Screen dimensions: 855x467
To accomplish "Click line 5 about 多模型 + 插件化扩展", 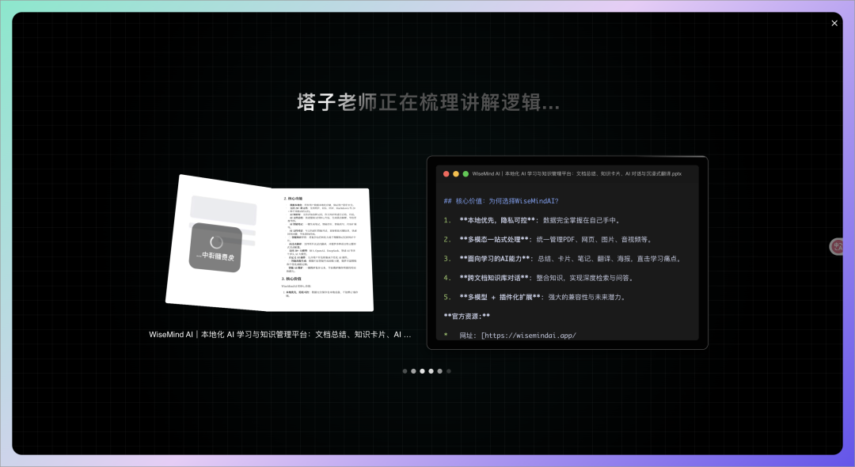I will coord(535,297).
